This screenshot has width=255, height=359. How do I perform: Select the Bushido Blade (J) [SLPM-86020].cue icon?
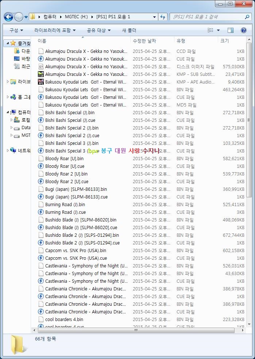(x=41, y=227)
